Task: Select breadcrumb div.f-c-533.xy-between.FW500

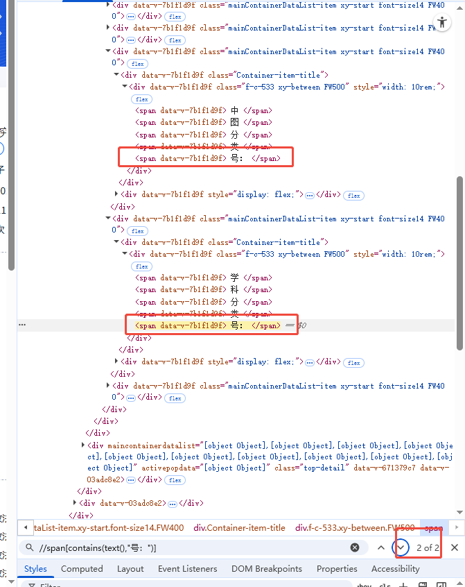Action: point(355,528)
